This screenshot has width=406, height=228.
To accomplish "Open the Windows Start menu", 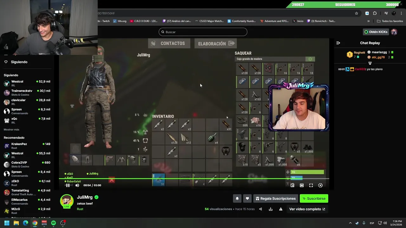I will [7, 223].
